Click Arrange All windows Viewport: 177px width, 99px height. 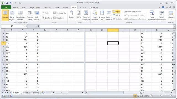click(102, 15)
